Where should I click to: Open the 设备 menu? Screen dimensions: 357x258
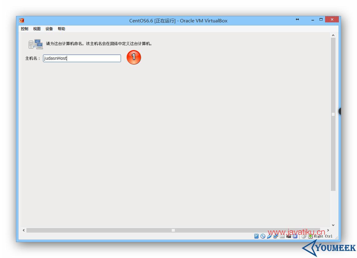49,29
